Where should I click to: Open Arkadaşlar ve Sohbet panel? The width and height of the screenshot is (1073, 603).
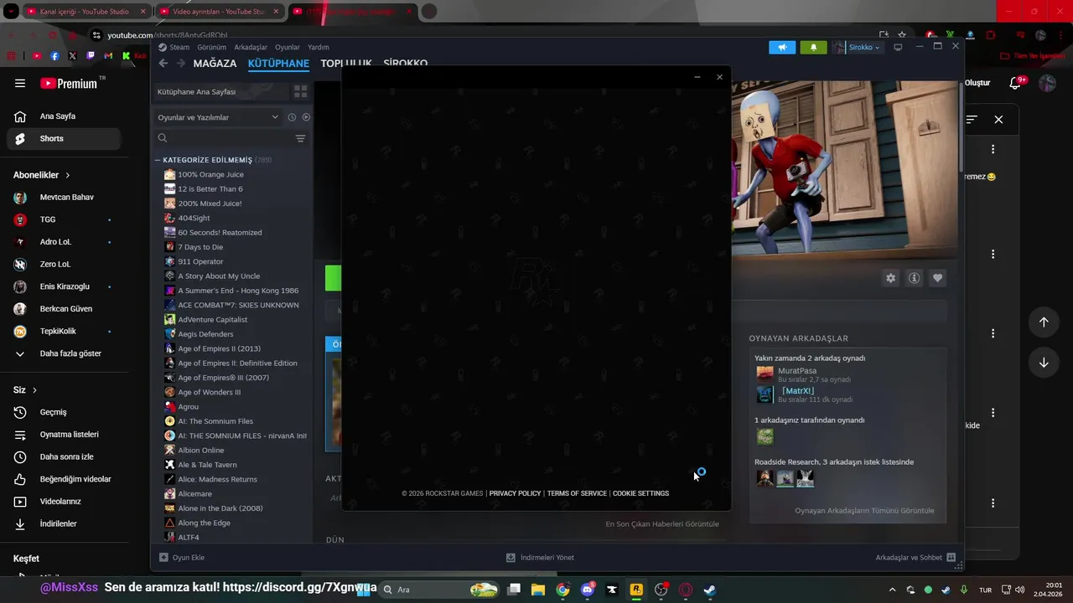click(915, 557)
